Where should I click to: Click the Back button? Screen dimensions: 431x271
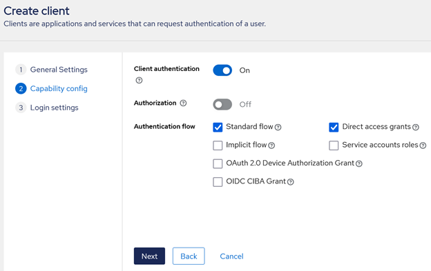pyautogui.click(x=189, y=257)
